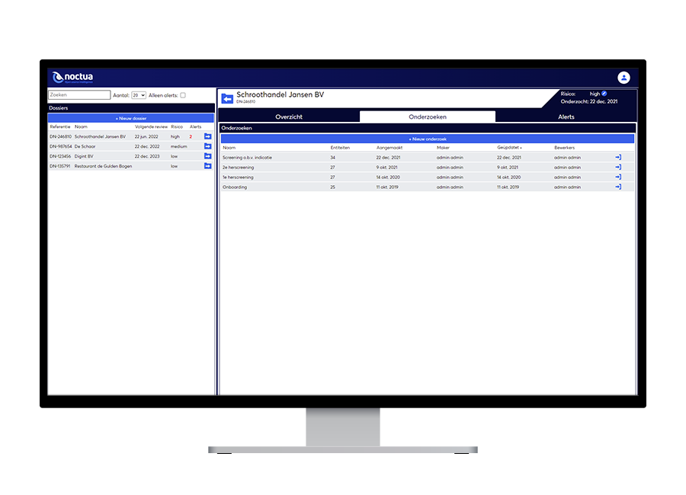Click the Nieuw onderzoek button

(x=428, y=139)
